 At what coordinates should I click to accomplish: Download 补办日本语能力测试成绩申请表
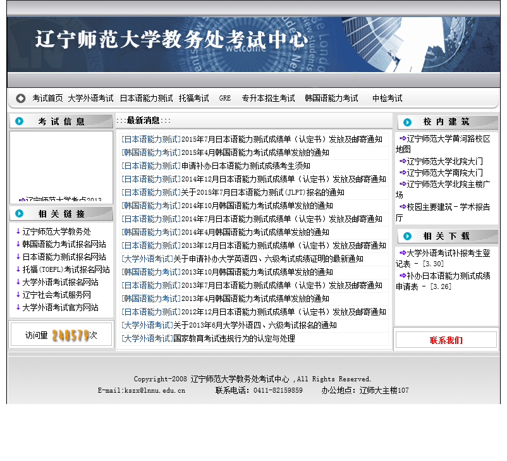pyautogui.click(x=443, y=281)
